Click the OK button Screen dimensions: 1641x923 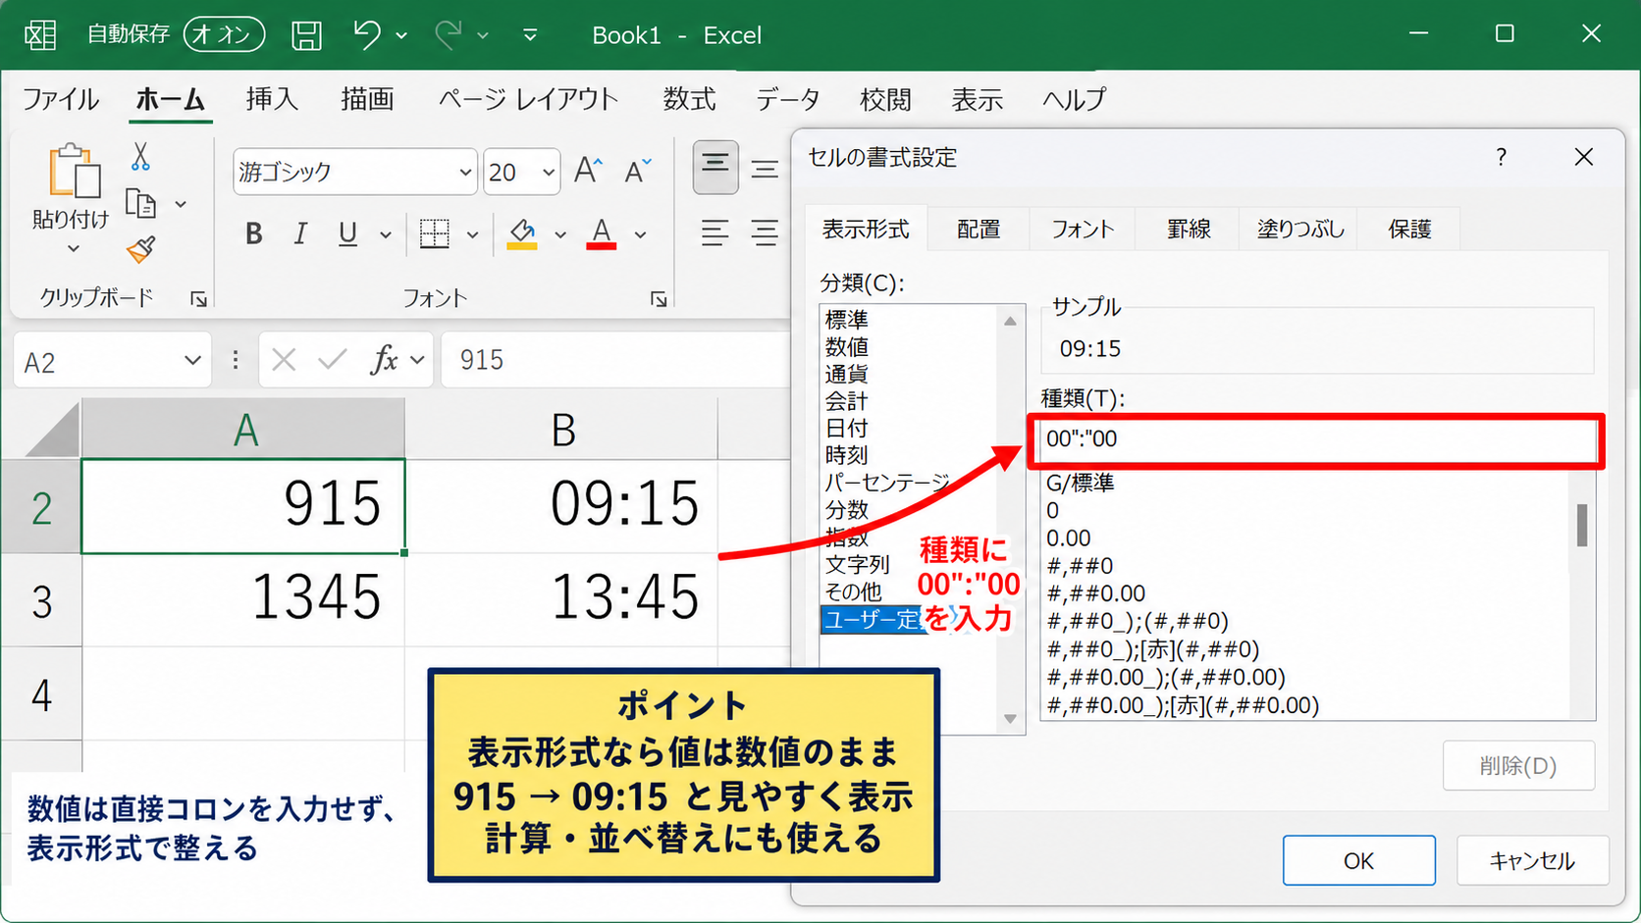pyautogui.click(x=1358, y=860)
